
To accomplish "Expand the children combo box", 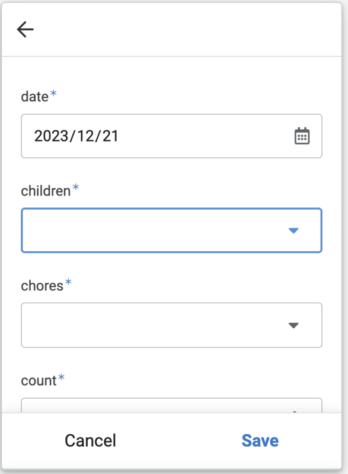I will coord(171,230).
